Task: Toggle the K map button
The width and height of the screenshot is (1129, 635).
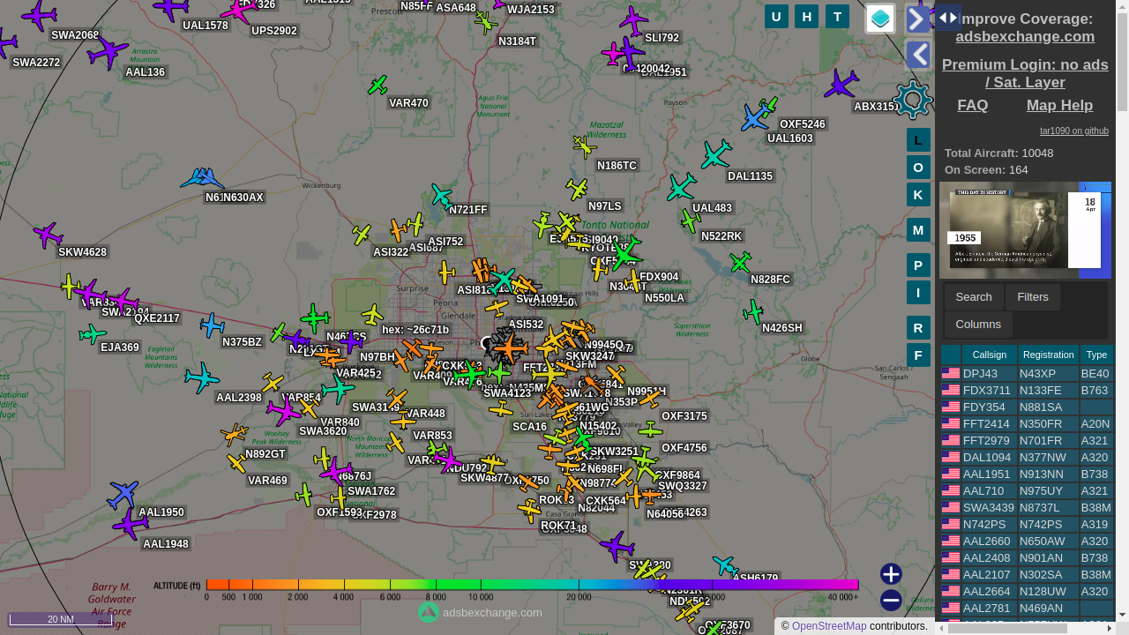Action: point(918,194)
